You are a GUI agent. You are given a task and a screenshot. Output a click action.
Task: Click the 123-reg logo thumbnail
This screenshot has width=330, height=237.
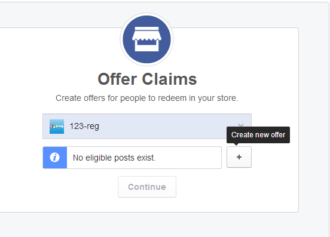coord(57,127)
